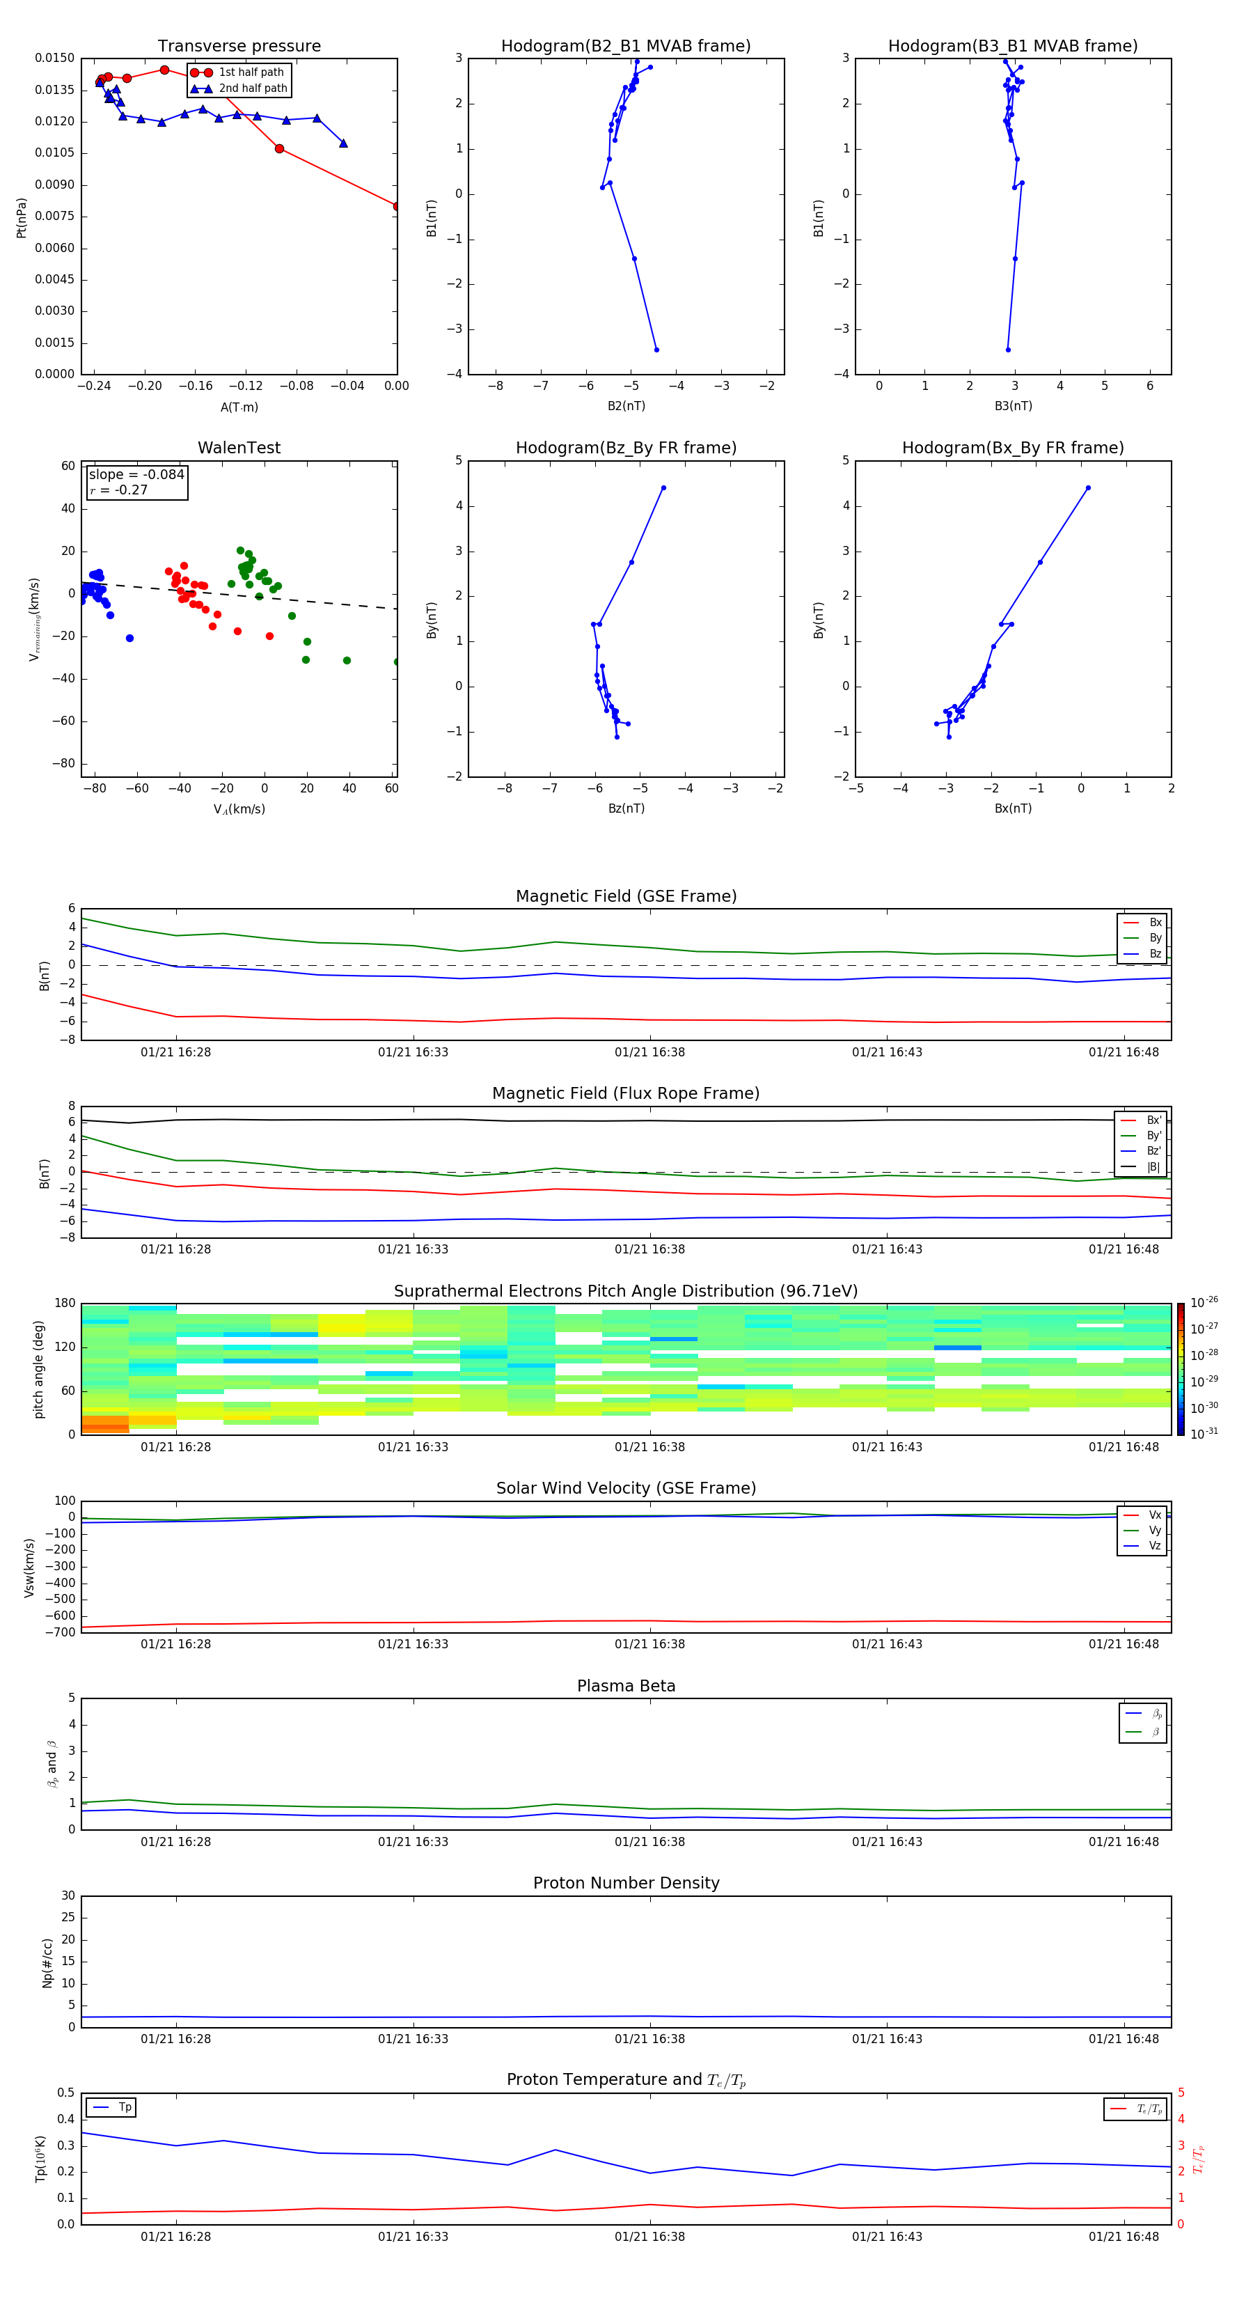Select the "|B|" legend entry
Image resolution: width=1253 pixels, height=2298 pixels.
1142,1167
